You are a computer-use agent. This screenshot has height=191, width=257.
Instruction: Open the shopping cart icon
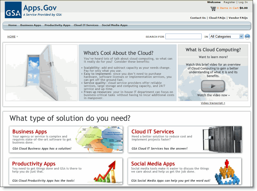coord(213,9)
